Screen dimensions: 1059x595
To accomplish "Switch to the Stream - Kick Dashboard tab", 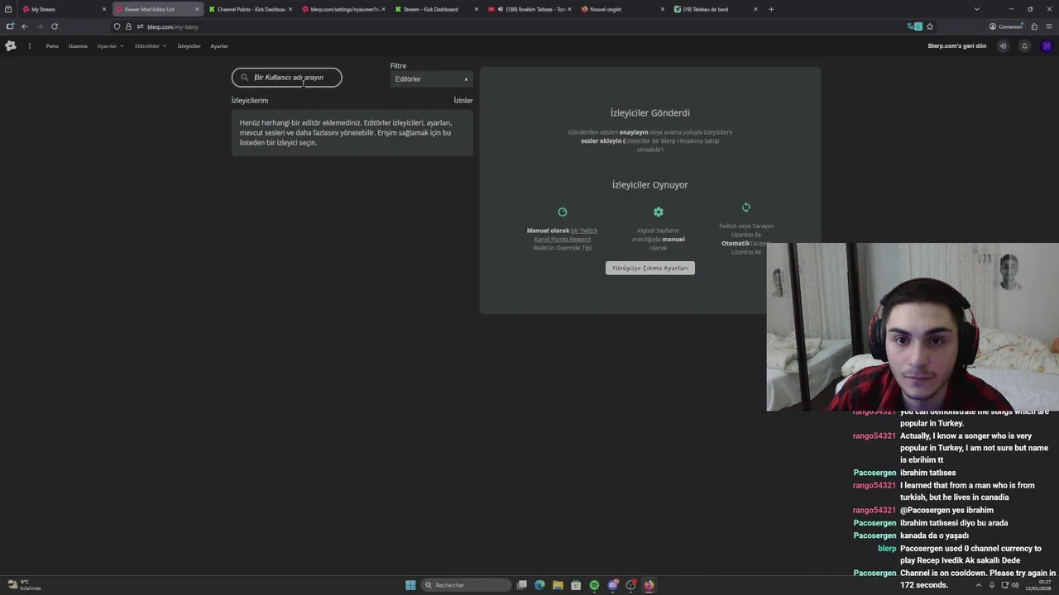I will tap(437, 9).
